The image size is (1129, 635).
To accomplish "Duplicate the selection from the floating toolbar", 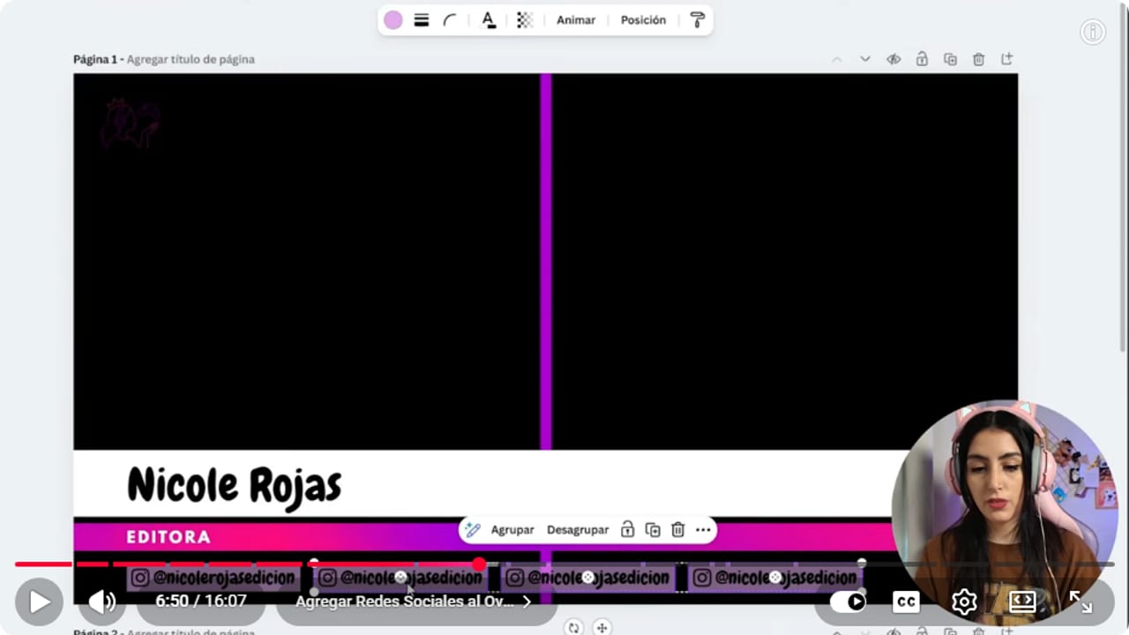I will click(x=653, y=530).
